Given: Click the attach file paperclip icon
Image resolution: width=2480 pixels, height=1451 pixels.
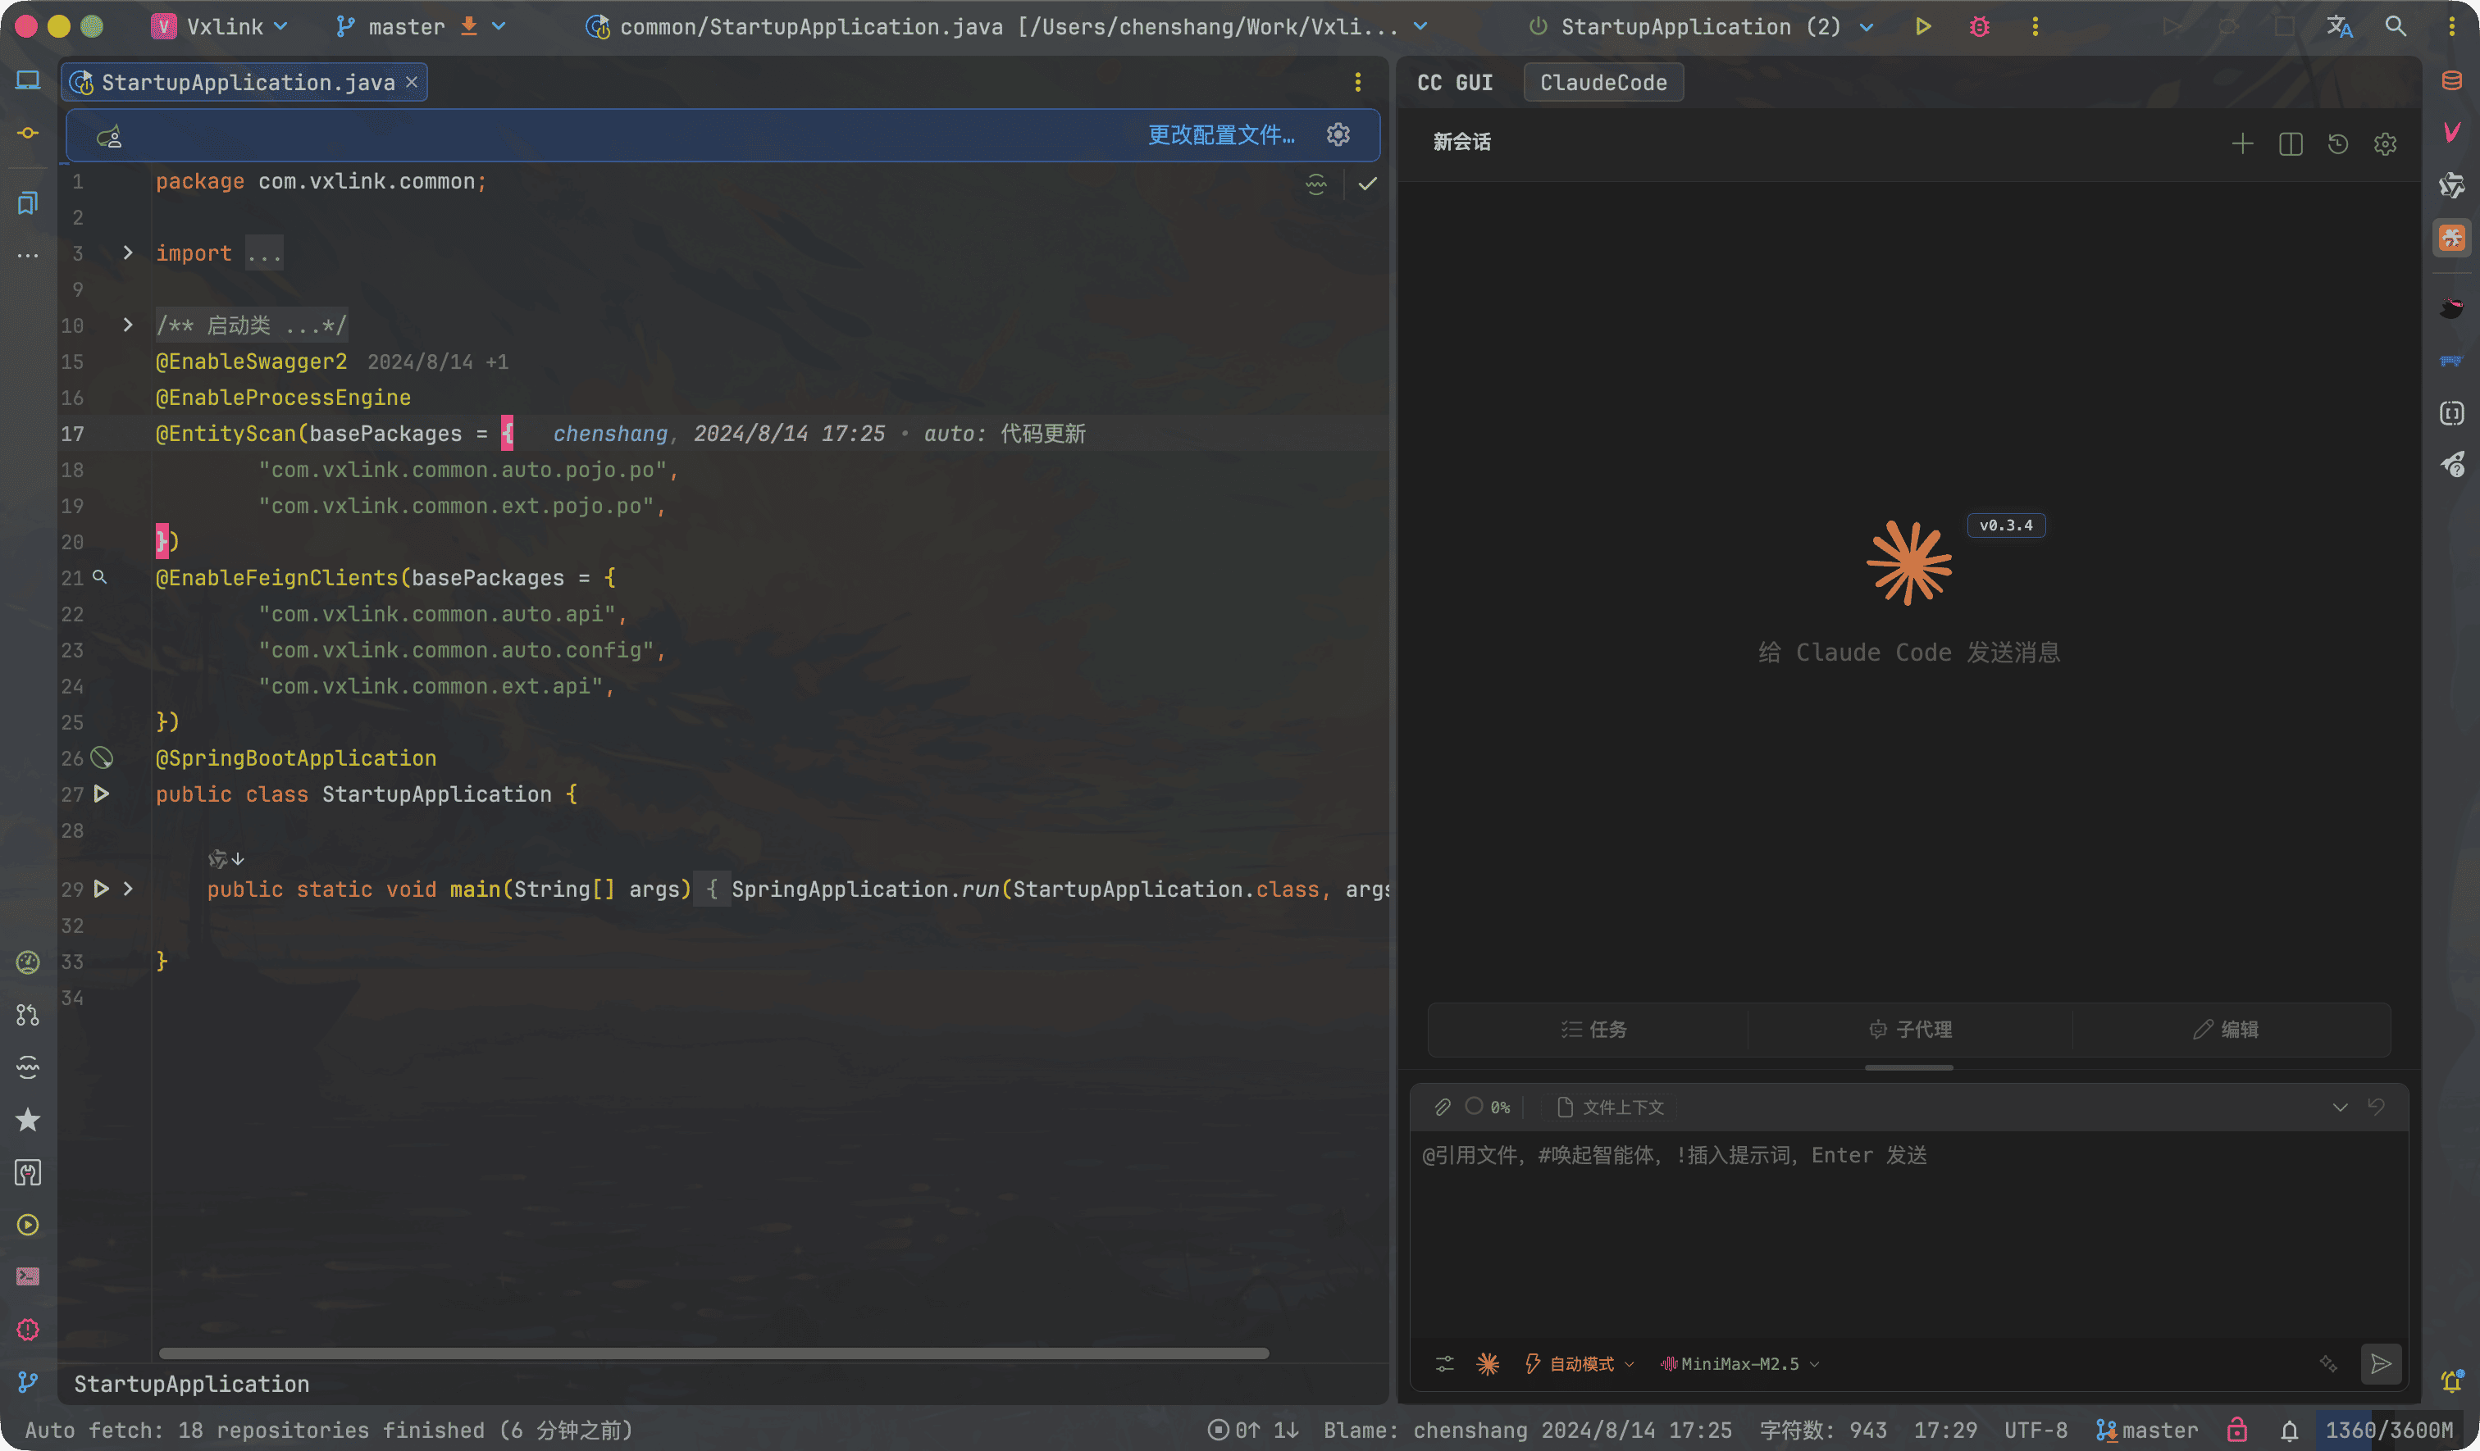Looking at the screenshot, I should click(1443, 1107).
